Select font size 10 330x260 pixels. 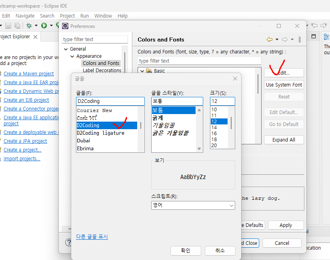pos(219,110)
